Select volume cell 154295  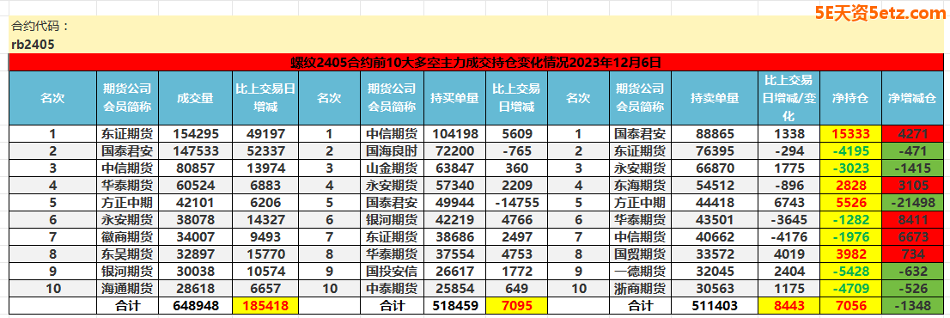point(195,134)
